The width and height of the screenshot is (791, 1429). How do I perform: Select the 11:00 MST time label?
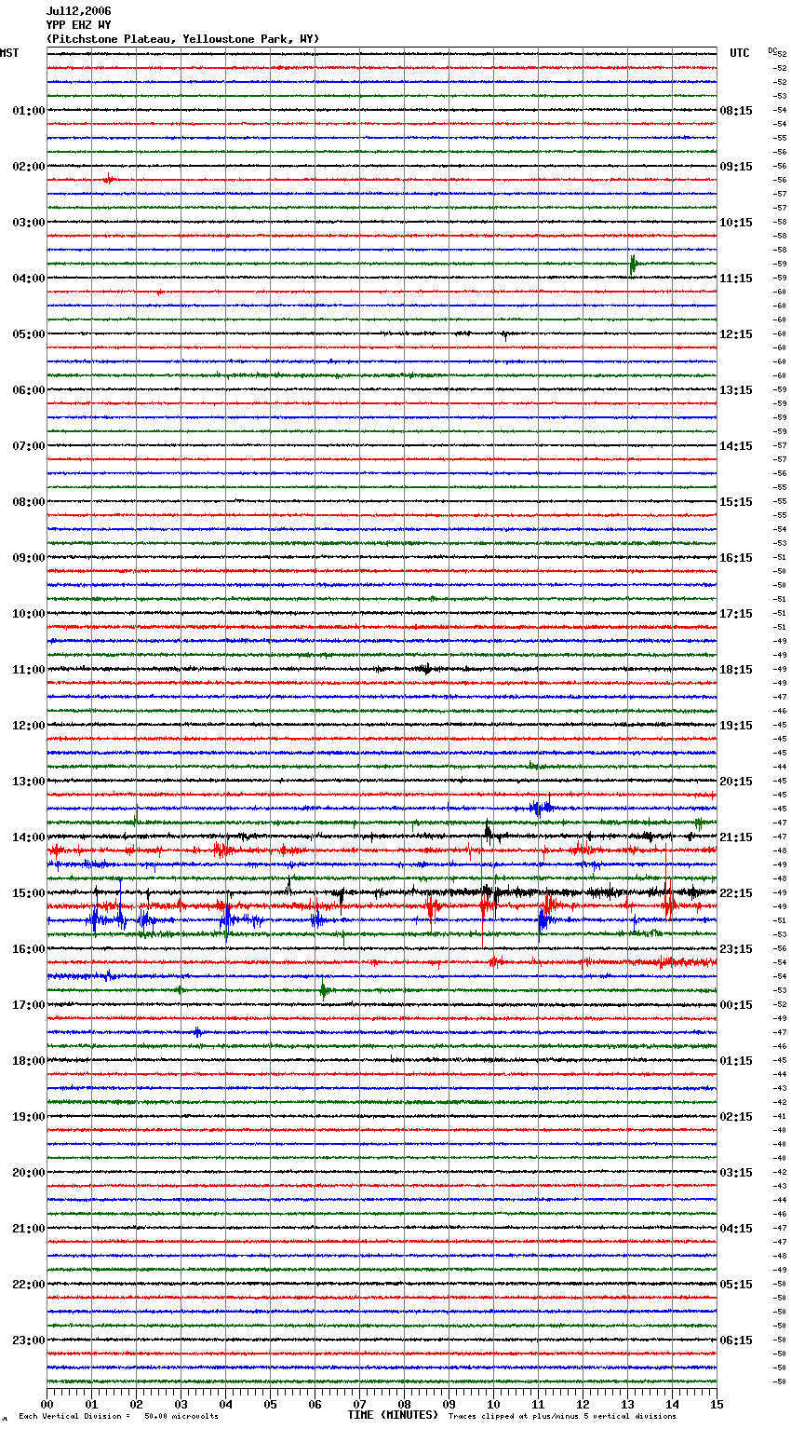(x=29, y=670)
